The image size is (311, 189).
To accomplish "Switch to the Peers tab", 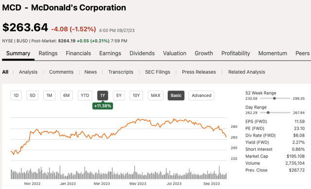I will pos(302,53).
